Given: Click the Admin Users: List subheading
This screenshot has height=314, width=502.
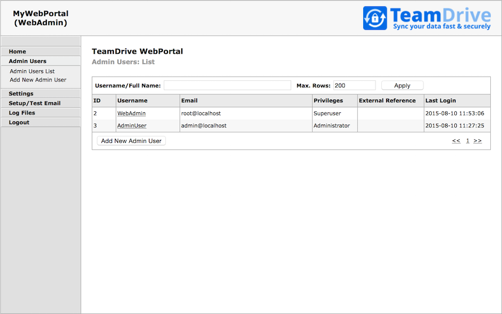Looking at the screenshot, I should 123,62.
